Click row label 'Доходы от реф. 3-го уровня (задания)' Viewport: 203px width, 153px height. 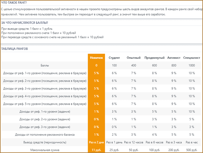45,127
